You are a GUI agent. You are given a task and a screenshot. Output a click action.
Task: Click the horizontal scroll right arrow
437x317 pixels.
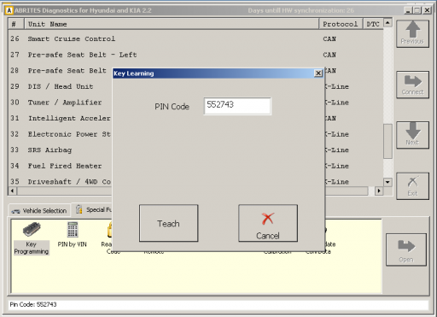(379, 191)
